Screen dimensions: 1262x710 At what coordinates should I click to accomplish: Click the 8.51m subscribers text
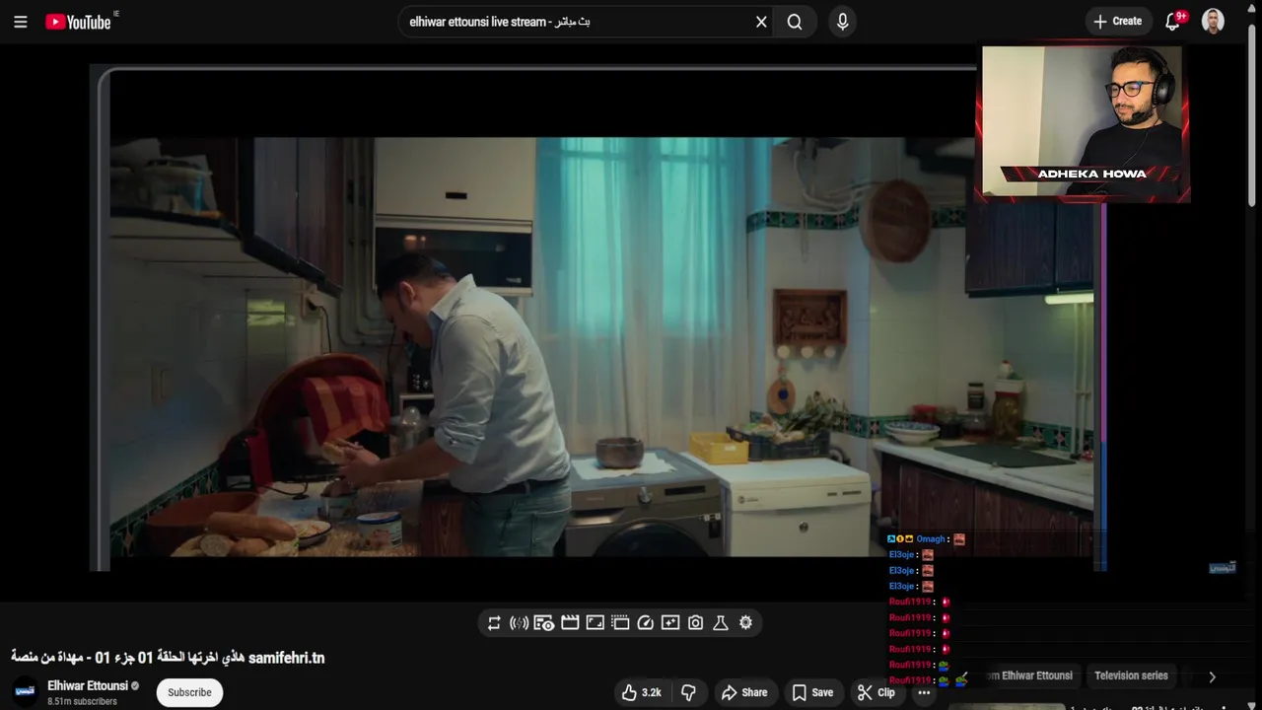click(x=82, y=701)
